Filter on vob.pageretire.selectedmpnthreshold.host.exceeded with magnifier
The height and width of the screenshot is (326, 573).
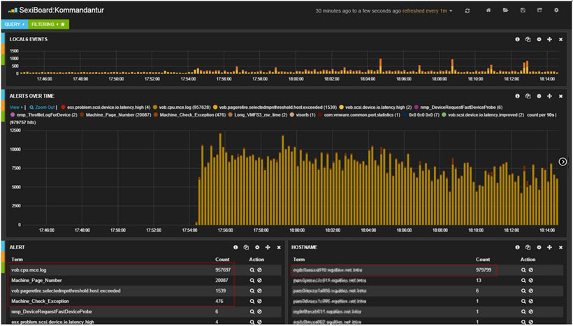252,291
